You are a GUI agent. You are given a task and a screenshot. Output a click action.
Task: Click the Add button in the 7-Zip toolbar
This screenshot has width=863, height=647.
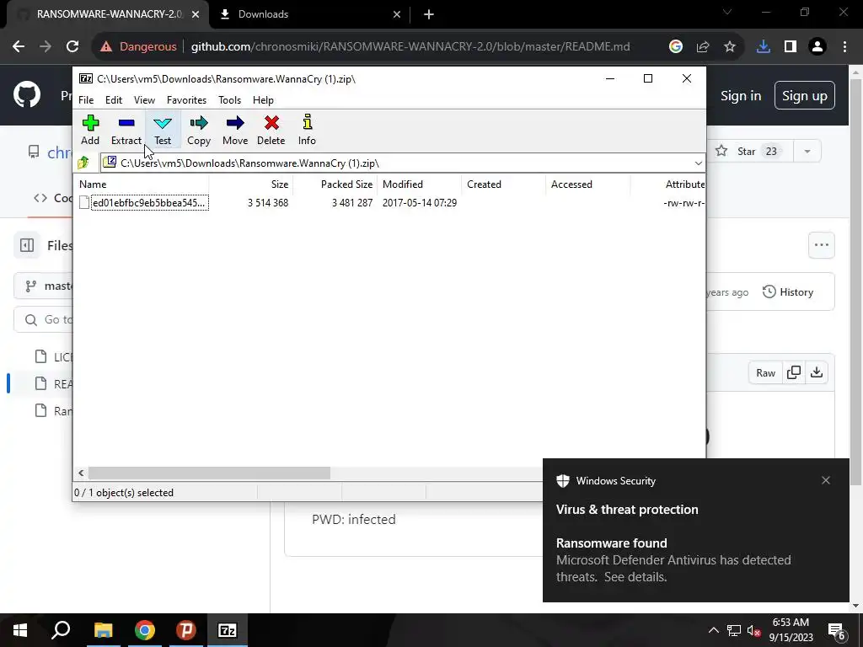[90, 130]
